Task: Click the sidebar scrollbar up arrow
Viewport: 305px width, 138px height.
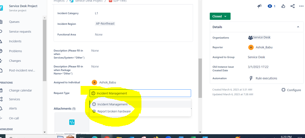Action: pyautogui.click(x=45, y=18)
